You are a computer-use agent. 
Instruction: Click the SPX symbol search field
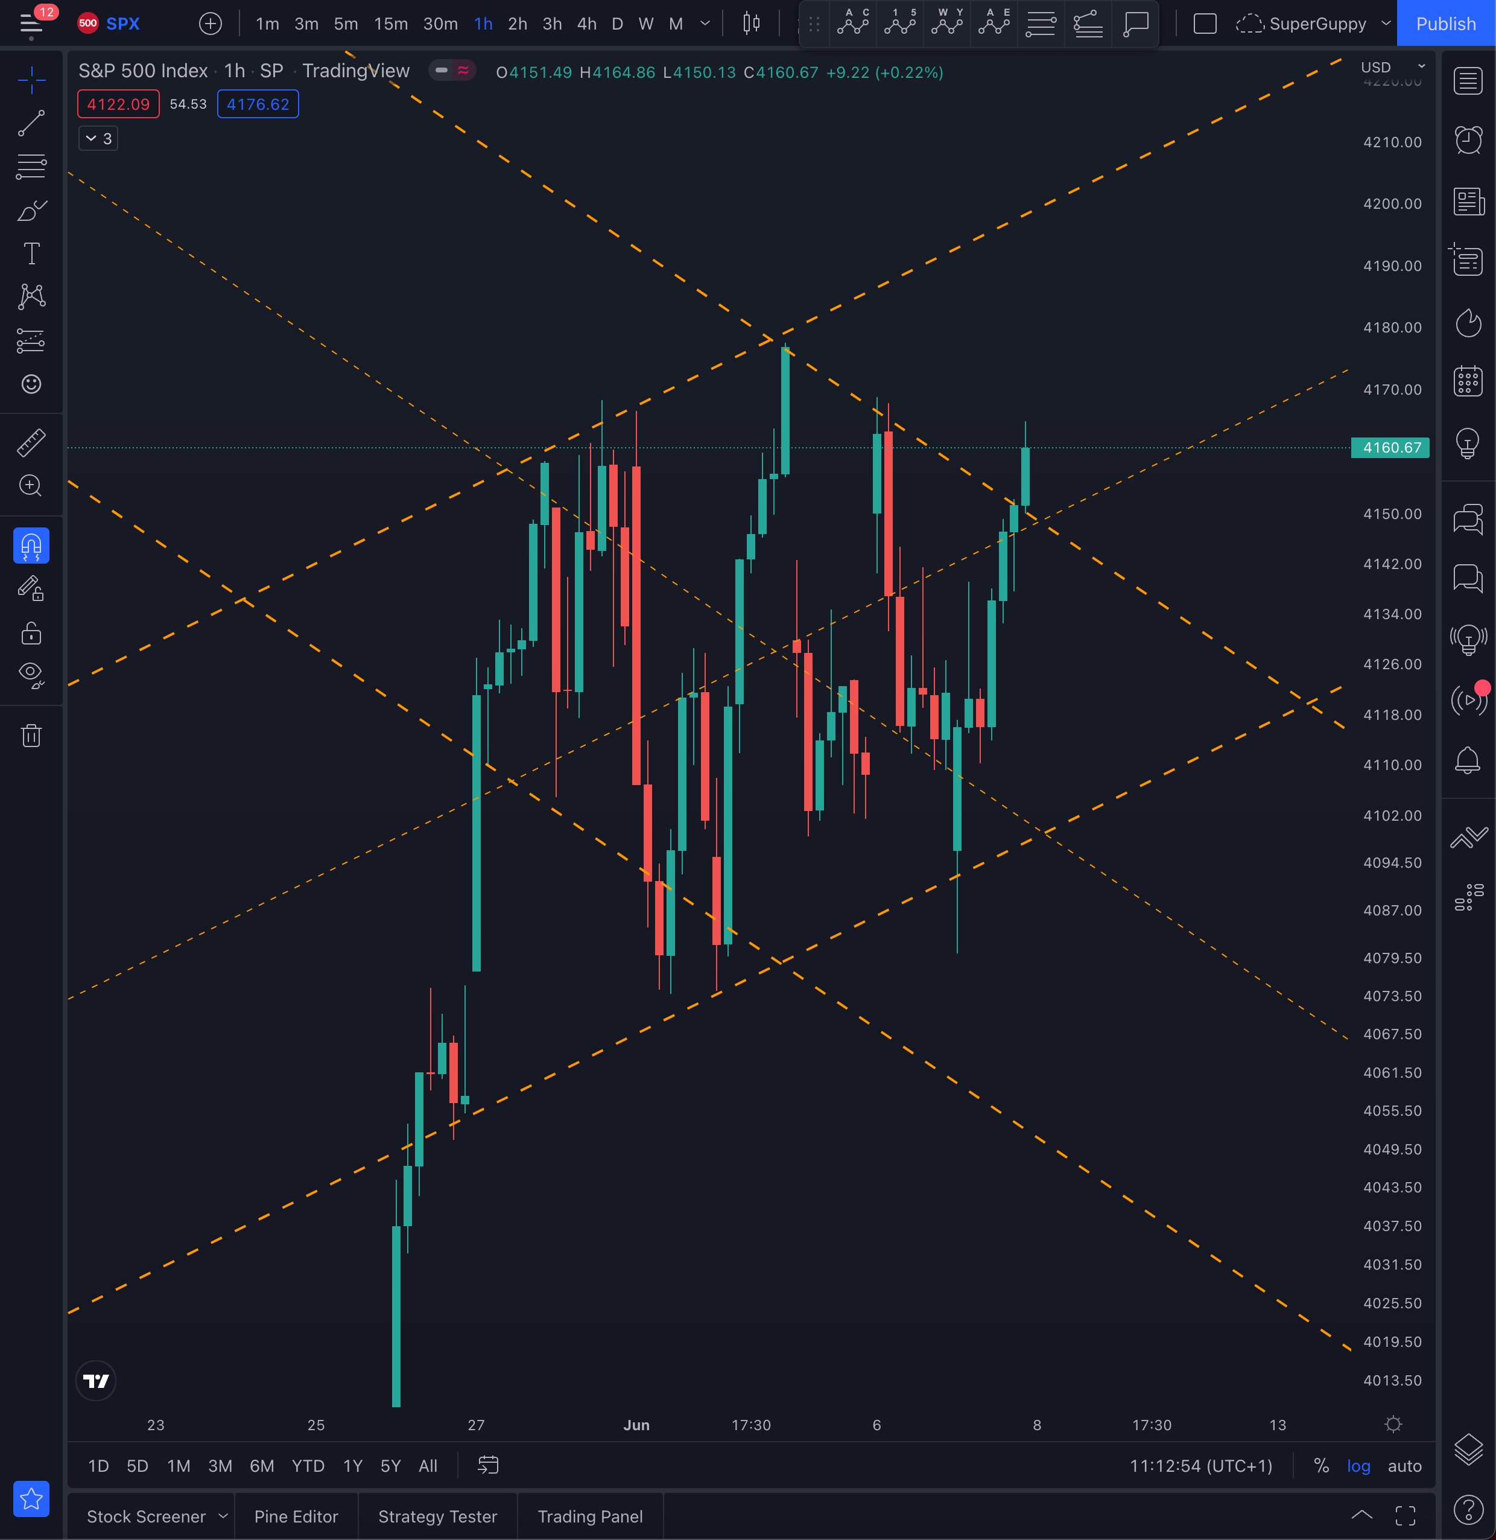(122, 24)
